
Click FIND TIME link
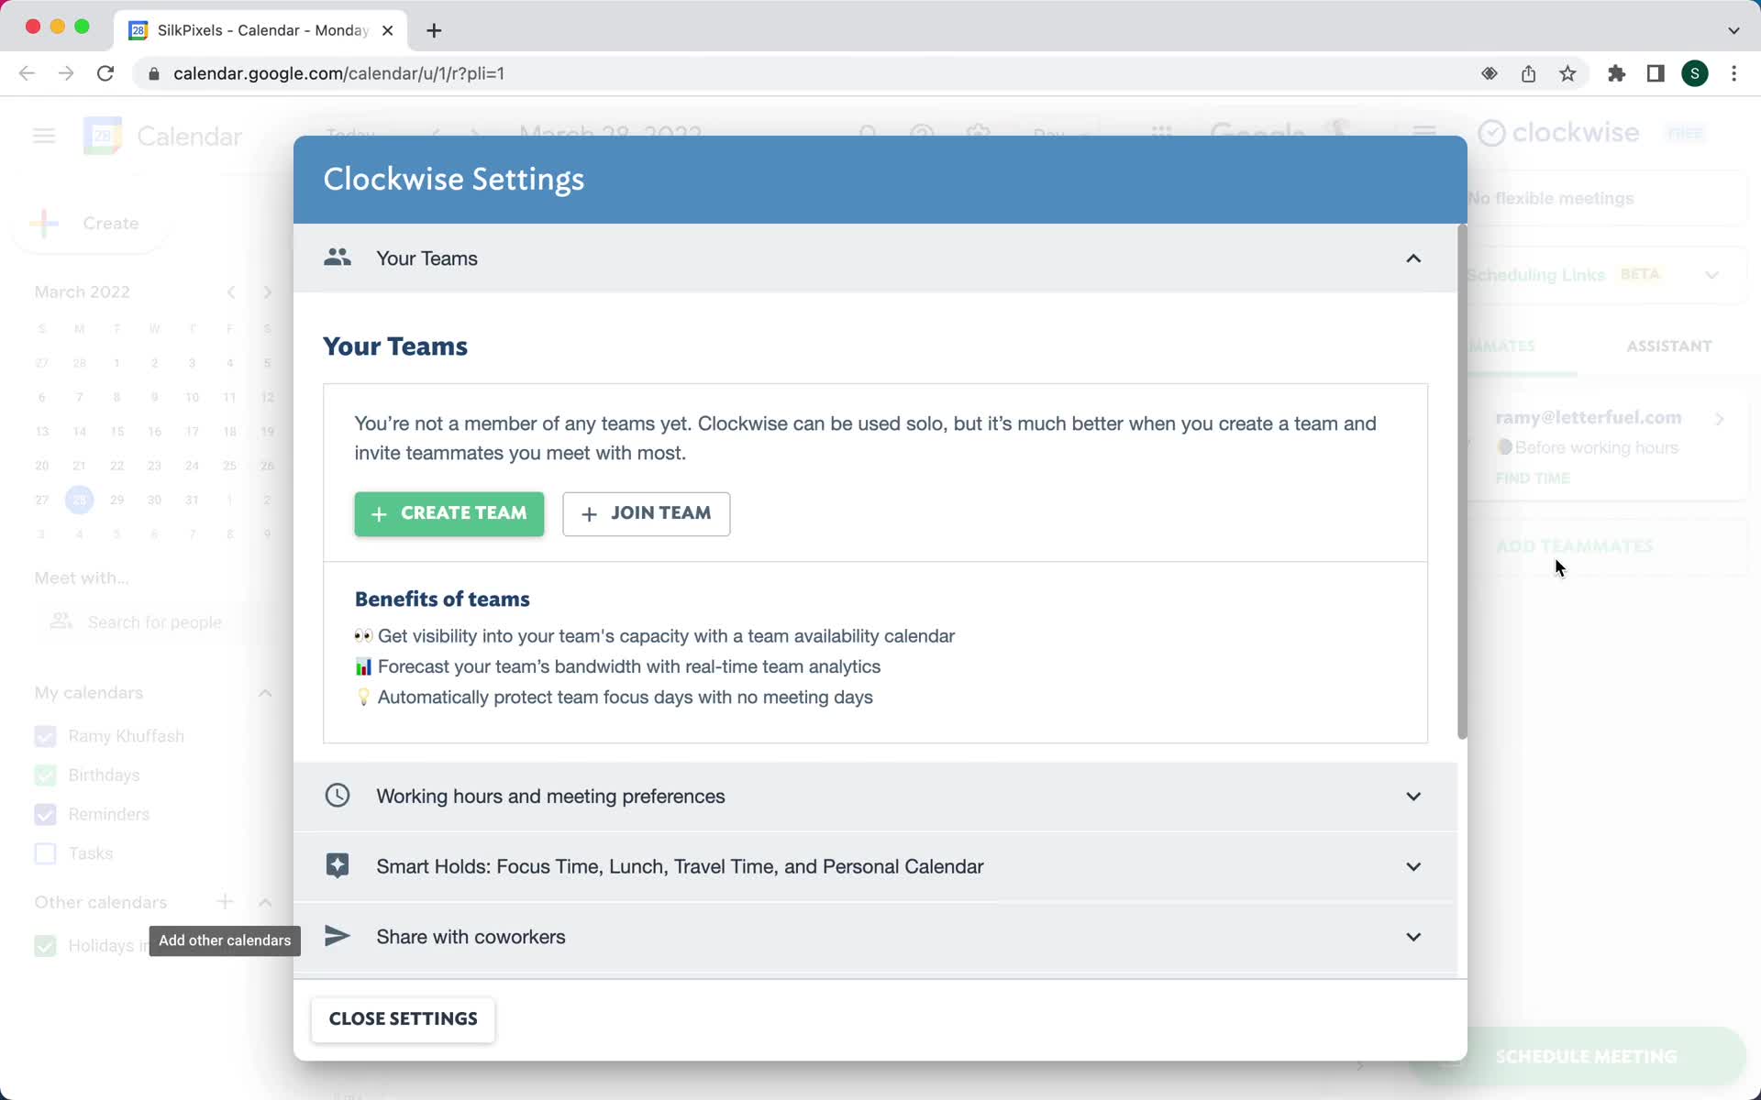click(x=1533, y=478)
